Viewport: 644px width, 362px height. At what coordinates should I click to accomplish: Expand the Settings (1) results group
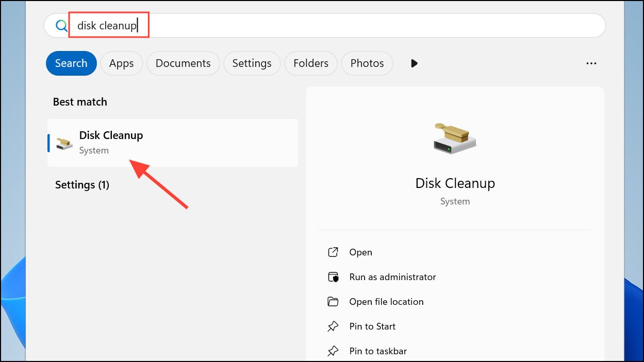click(82, 185)
